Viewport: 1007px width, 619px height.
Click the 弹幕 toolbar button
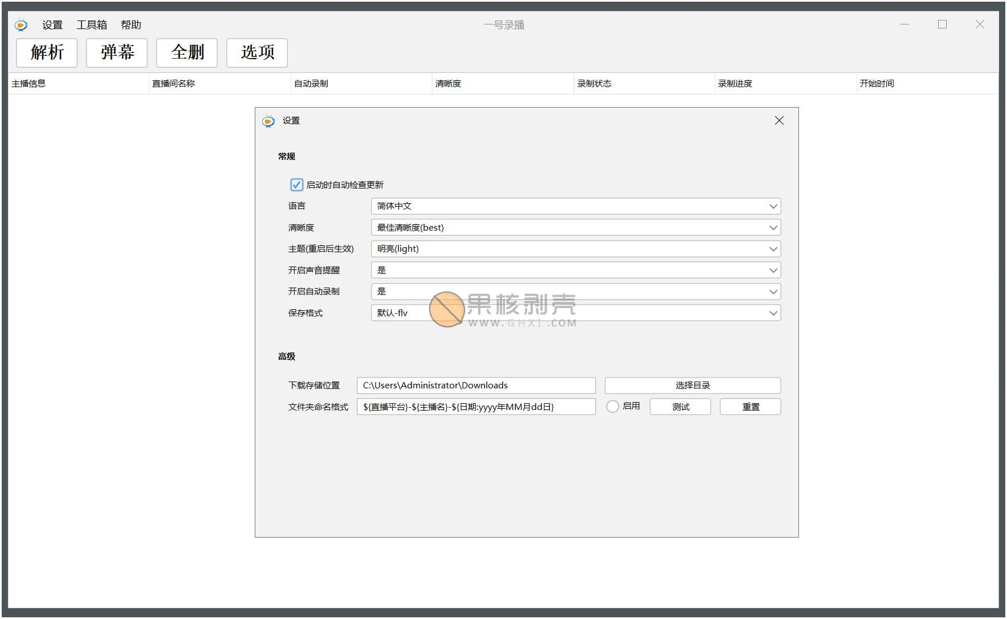coord(117,53)
